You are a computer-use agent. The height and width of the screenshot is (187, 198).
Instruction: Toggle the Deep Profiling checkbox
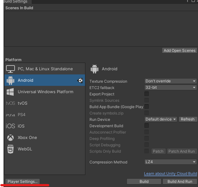point(147,138)
